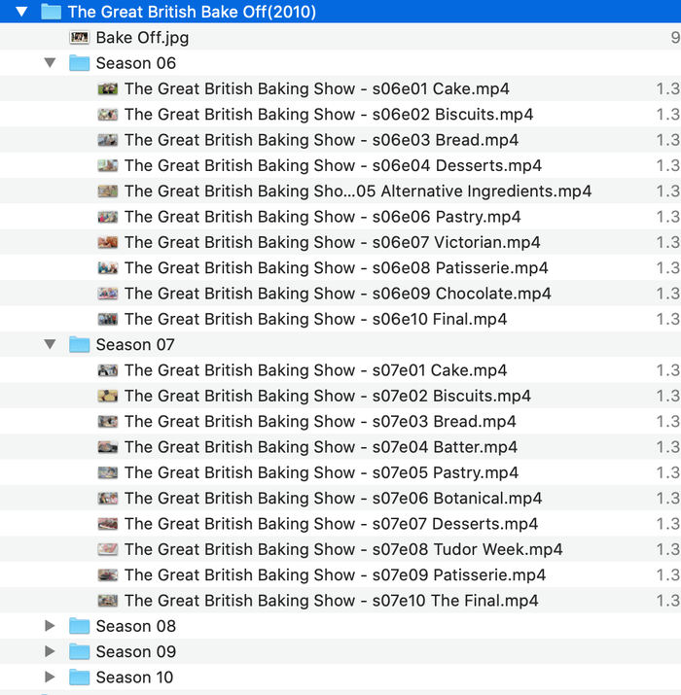Viewport: 681px width, 695px height.
Task: Collapse the Season 07 folder triangle
Action: (x=51, y=344)
